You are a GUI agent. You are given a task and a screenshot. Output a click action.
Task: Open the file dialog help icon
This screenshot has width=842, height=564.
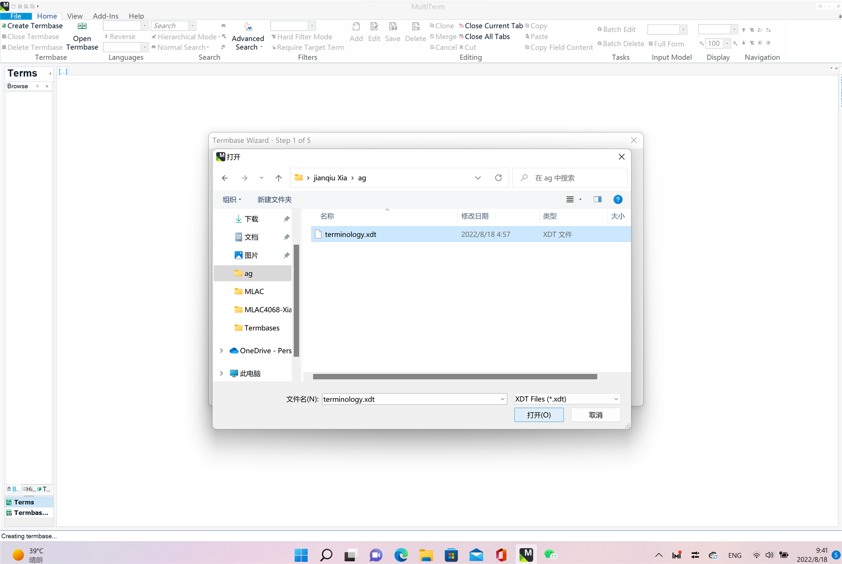pos(618,200)
